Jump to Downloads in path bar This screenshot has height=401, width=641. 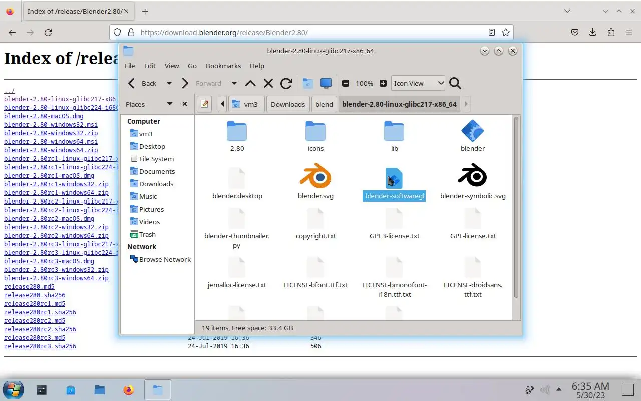(288, 104)
